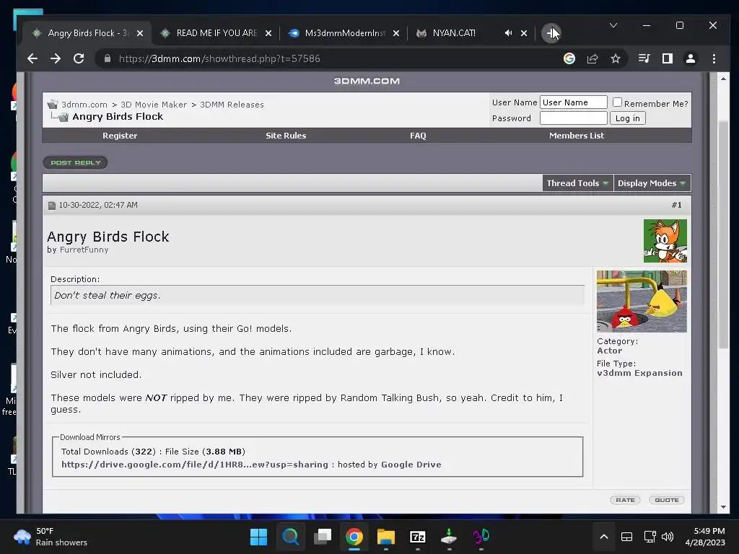Click the Quote button
The image size is (739, 554).
tap(666, 500)
